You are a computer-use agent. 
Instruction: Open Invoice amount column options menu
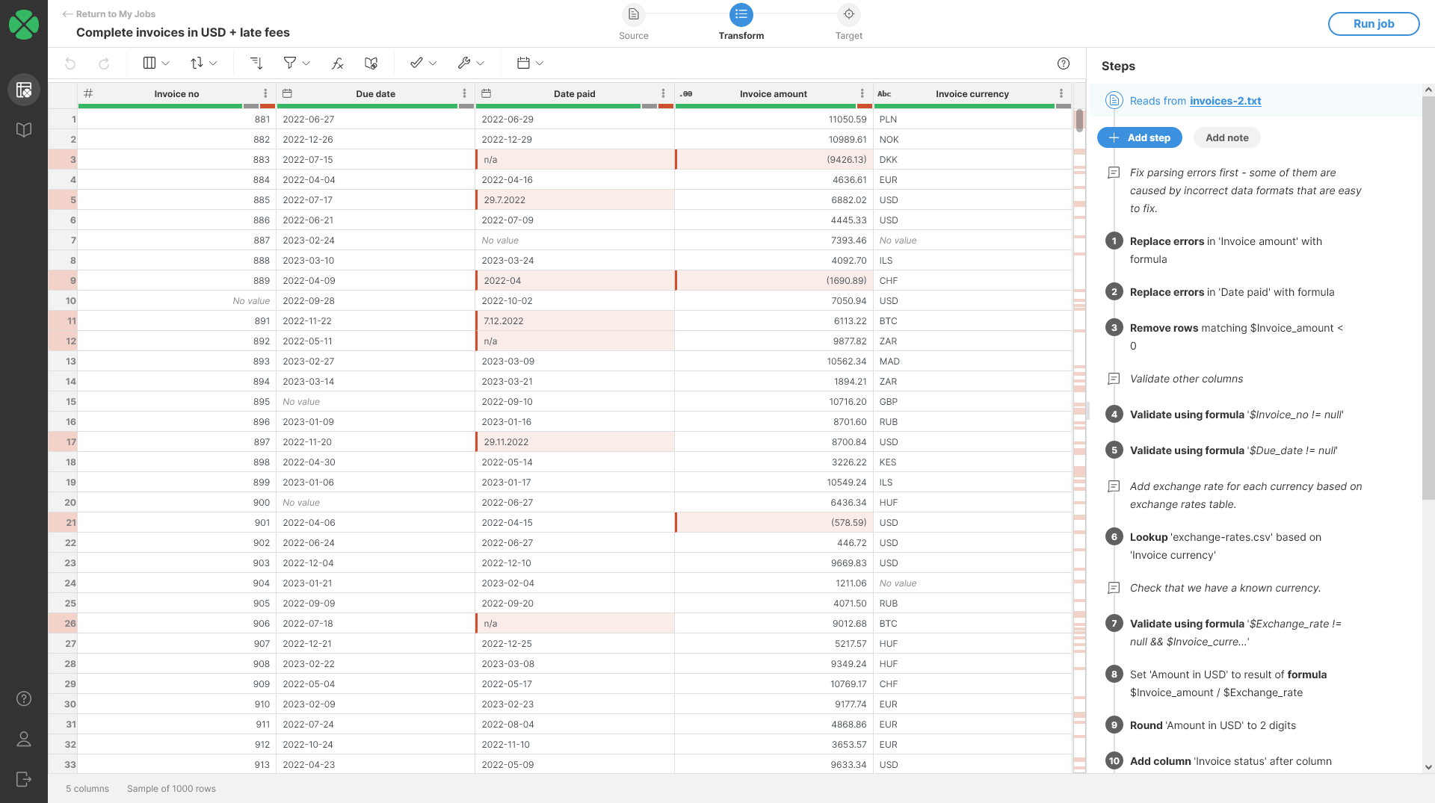(x=862, y=93)
